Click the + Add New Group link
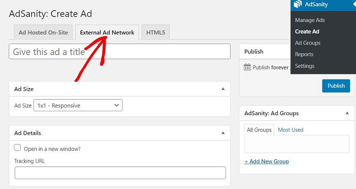Screen dimensions: 356x189 [266, 161]
